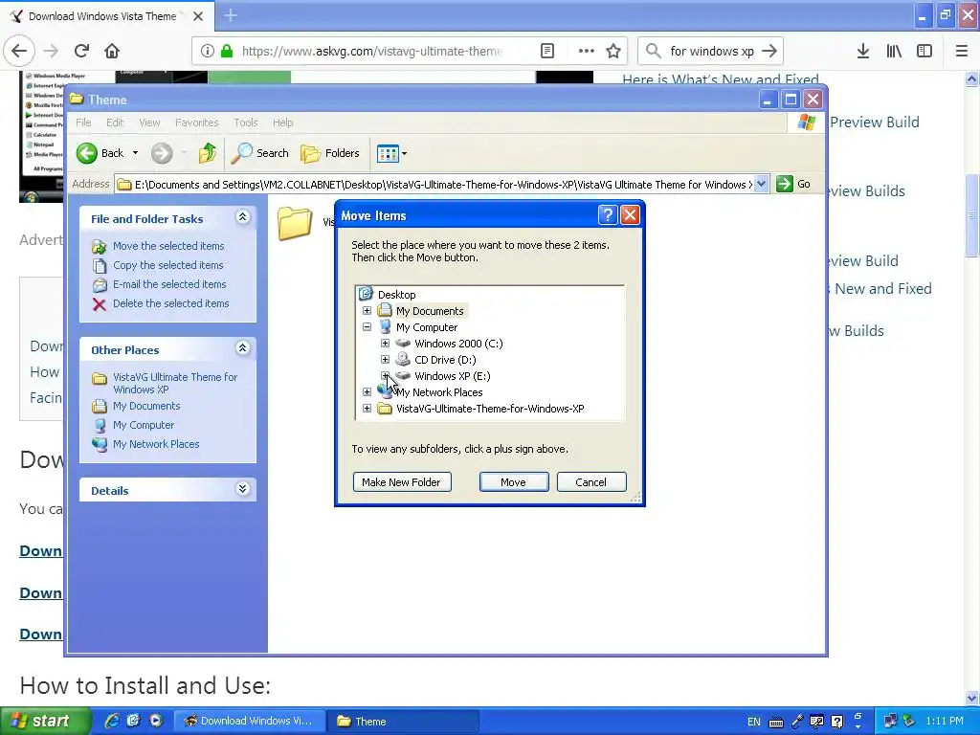Expand the Details panel
This screenshot has height=735, width=980.
coord(242,489)
